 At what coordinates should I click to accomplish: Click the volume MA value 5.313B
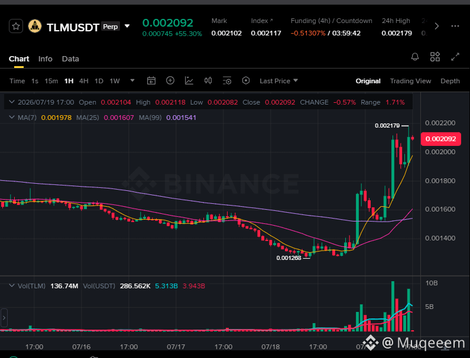click(x=166, y=286)
